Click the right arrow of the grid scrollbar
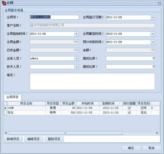The height and width of the screenshot is (154, 164). [x=157, y=133]
